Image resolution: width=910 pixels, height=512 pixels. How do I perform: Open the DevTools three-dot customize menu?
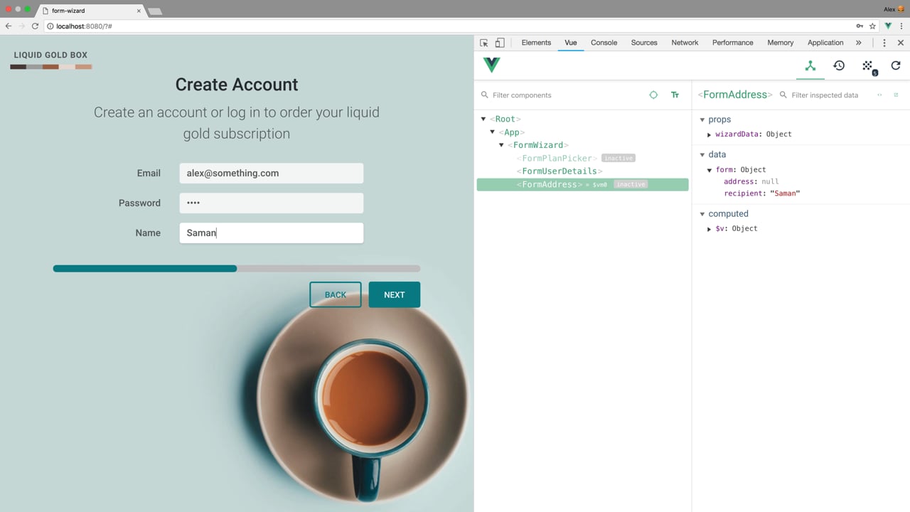click(884, 43)
